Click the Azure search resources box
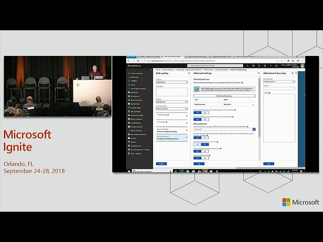 click(216, 66)
